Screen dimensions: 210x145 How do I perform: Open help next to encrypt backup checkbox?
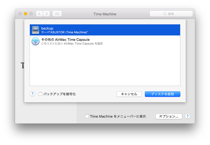[x=32, y=94]
